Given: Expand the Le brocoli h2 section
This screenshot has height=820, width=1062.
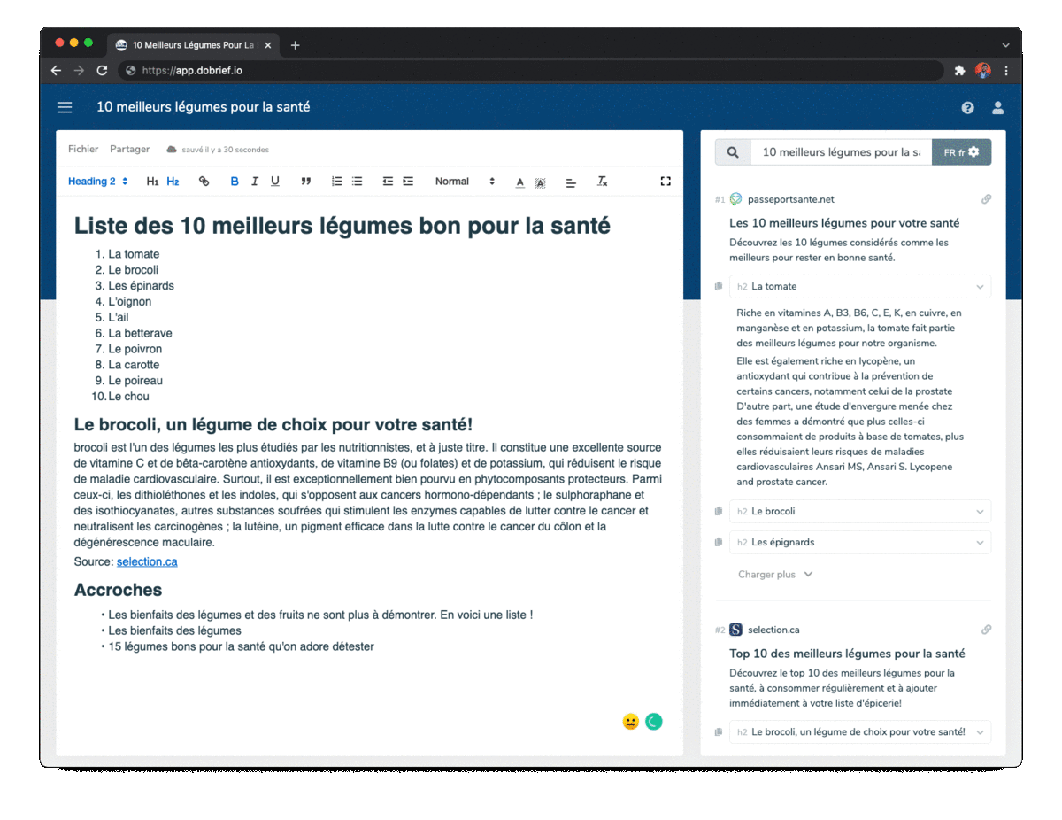Looking at the screenshot, I should coord(979,512).
